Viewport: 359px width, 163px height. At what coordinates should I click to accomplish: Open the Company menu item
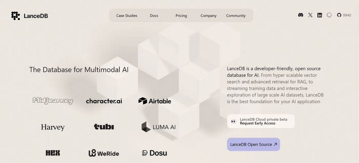[x=208, y=16]
